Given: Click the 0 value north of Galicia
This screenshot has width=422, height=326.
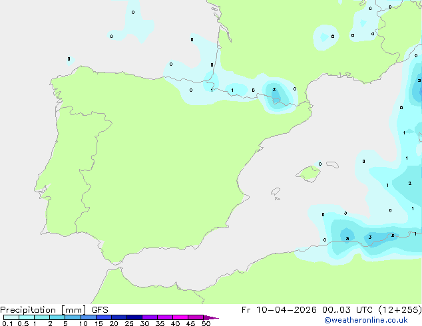Looking at the screenshot, I should point(69,59).
